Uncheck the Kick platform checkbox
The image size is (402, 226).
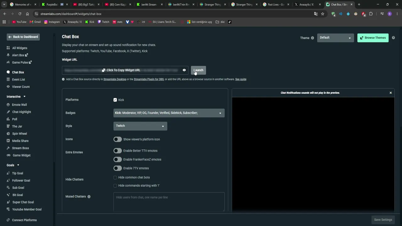tap(115, 100)
